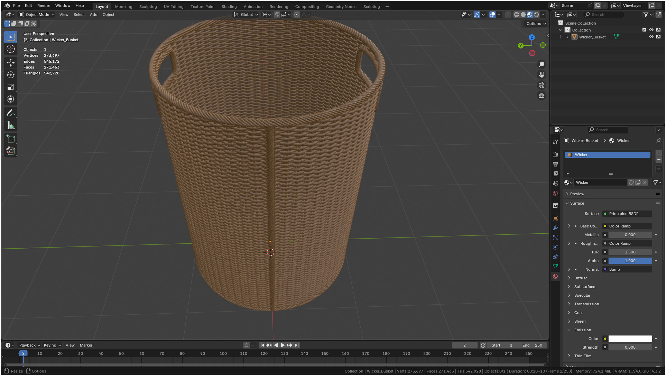Select the Add Cube tool
This screenshot has height=376, width=666.
[x=11, y=139]
